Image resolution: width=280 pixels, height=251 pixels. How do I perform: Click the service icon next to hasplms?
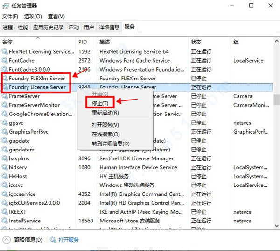[5, 158]
